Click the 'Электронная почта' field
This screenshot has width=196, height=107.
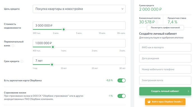point(165,80)
